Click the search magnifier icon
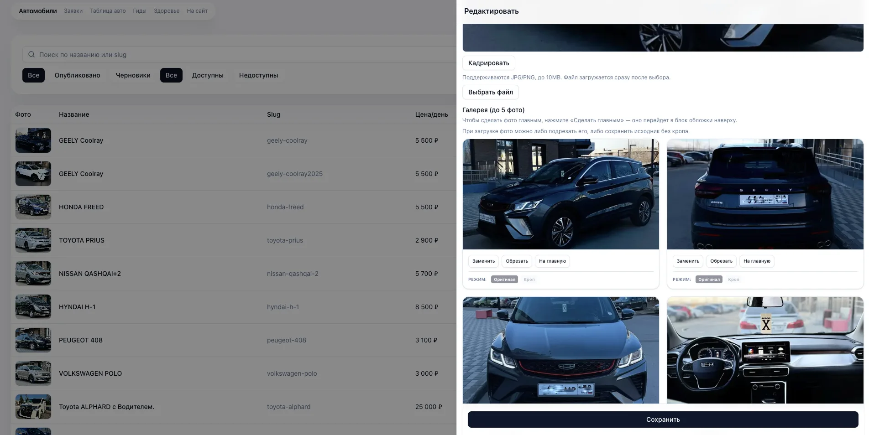This screenshot has height=435, width=869. click(31, 55)
